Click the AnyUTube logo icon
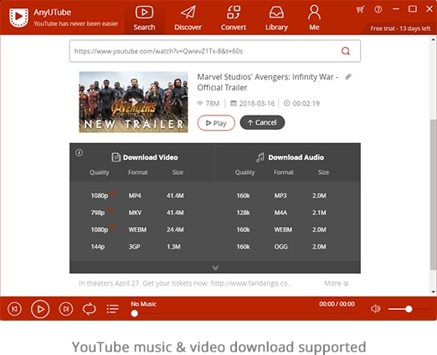Viewport: 437px width, 355px height. (18, 18)
